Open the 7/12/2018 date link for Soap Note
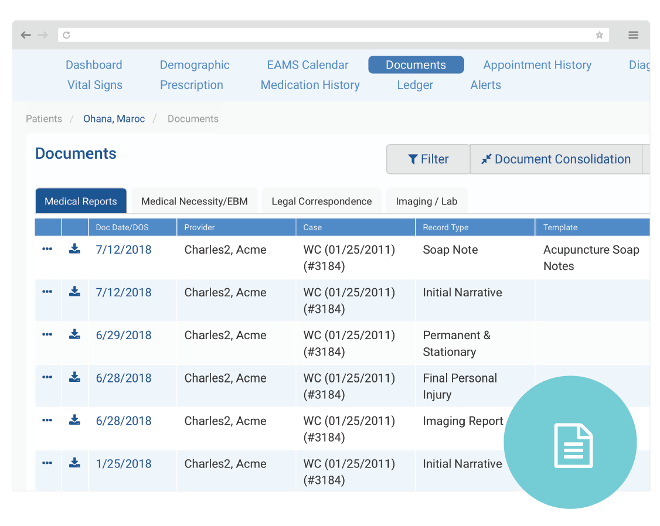660x526 pixels. (x=124, y=250)
